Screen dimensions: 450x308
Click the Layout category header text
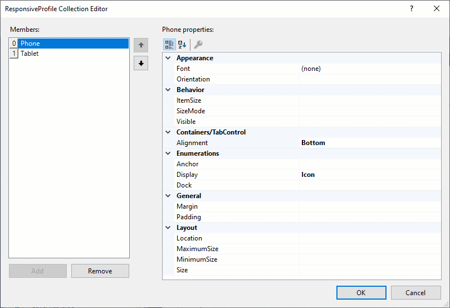coord(187,228)
